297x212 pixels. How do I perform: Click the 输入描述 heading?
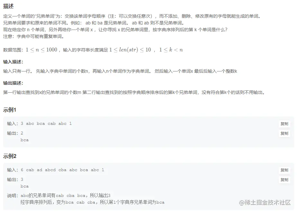point(13,62)
